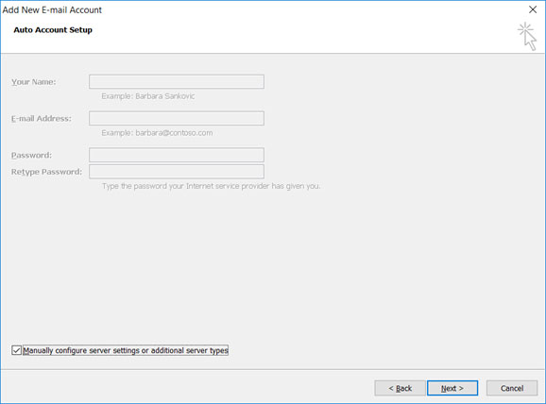Click the 'E-mail Address:' label
The width and height of the screenshot is (546, 404).
(x=41, y=119)
